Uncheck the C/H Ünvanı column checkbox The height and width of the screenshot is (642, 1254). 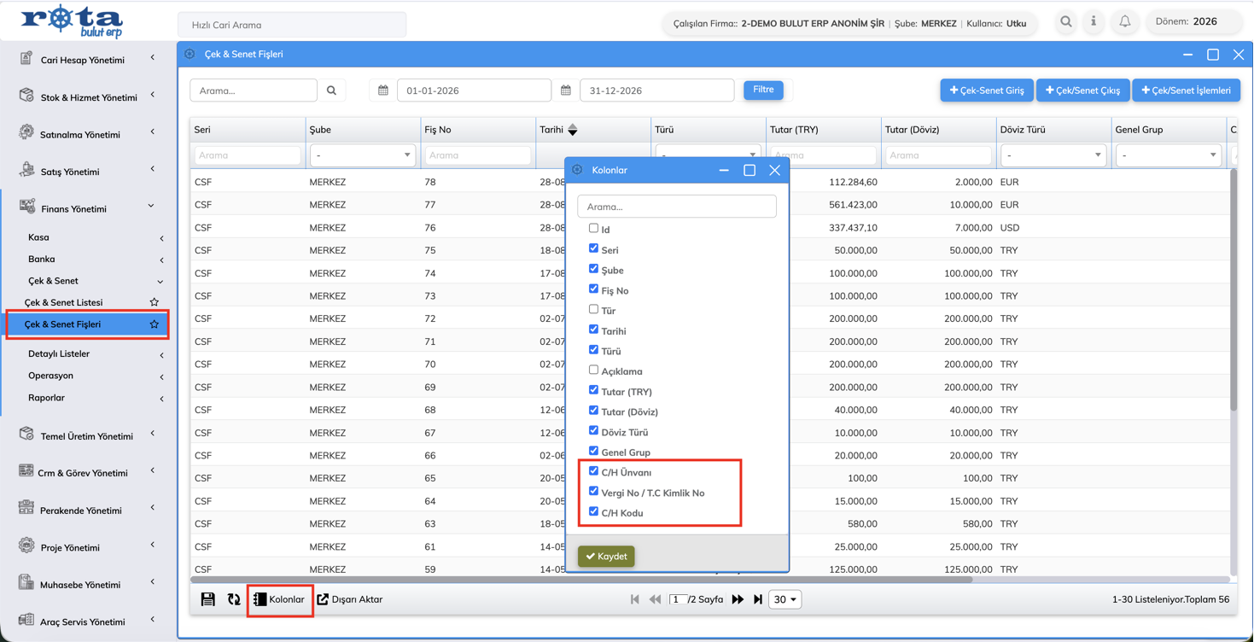click(x=593, y=471)
